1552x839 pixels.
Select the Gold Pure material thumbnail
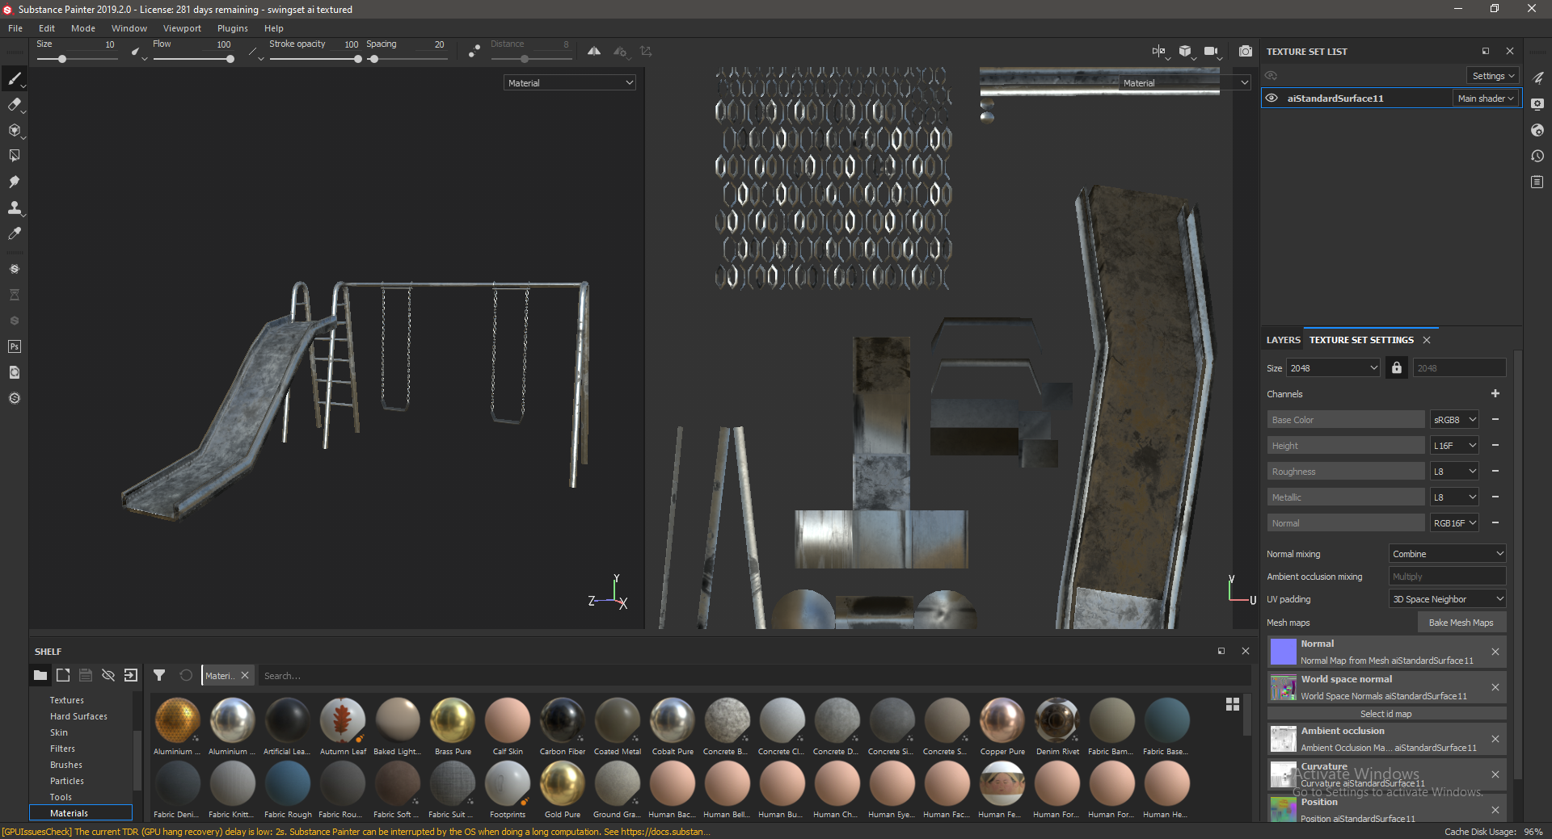pos(563,783)
